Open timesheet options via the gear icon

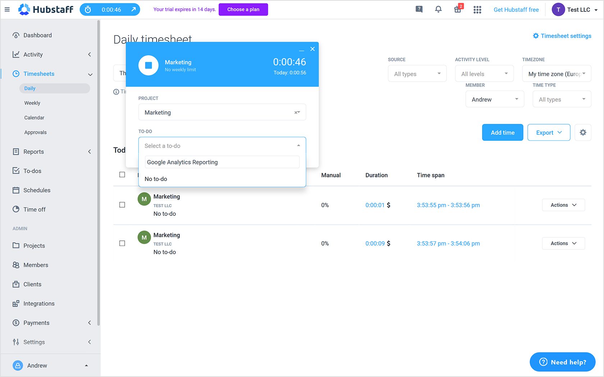pos(583,132)
